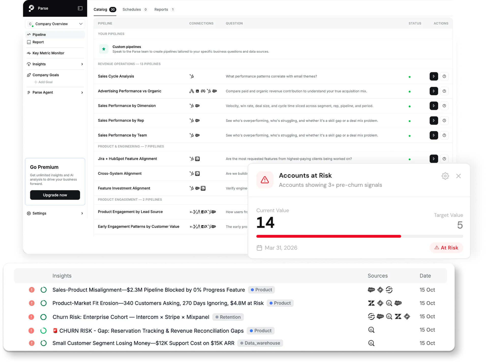Run the Sales Cycle Analysis pipeline
The width and height of the screenshot is (488, 363).
point(434,76)
